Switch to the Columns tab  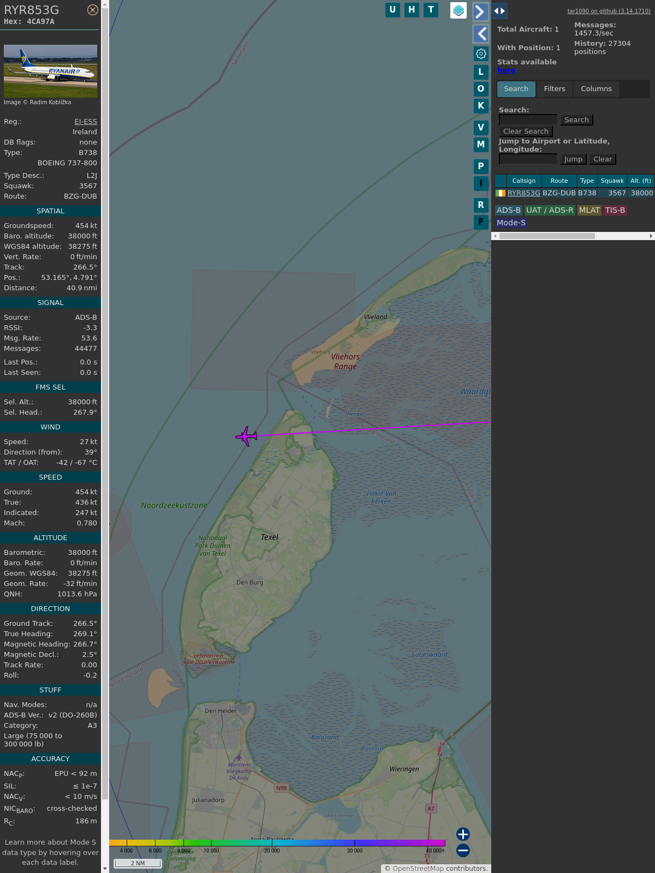tap(596, 89)
